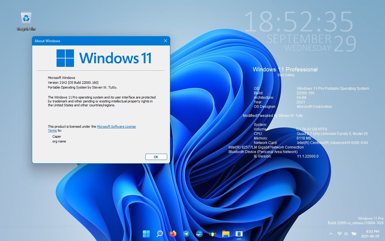Click the volume speaker tray icon

coord(346,234)
